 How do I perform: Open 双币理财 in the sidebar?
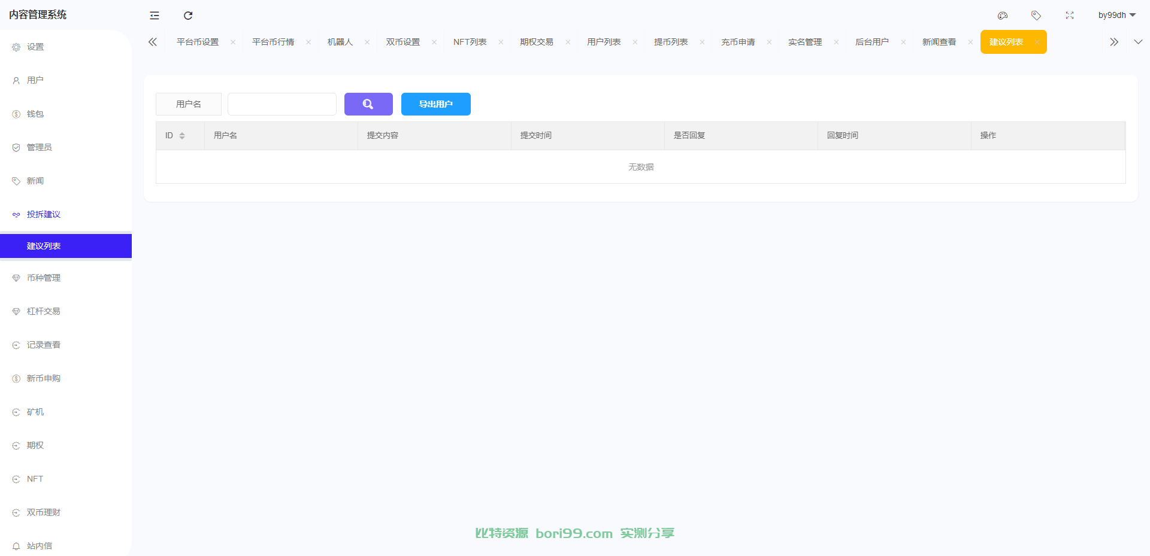(66, 512)
